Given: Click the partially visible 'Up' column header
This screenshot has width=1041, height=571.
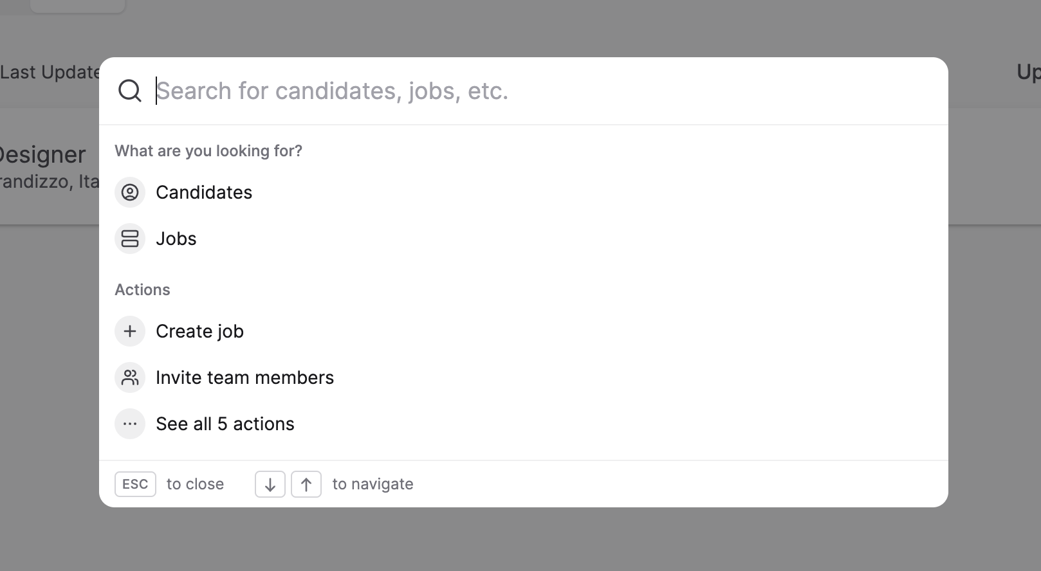Looking at the screenshot, I should [x=1027, y=72].
